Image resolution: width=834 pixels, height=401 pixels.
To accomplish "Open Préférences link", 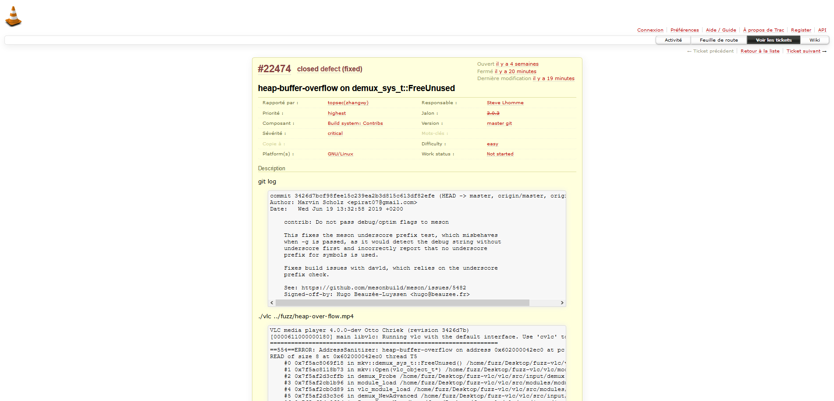I will (684, 30).
